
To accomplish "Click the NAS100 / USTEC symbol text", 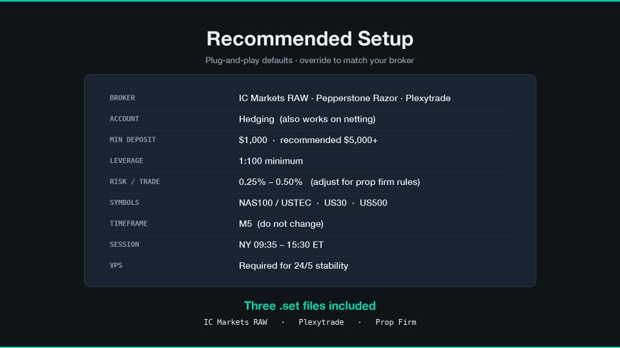I will tap(275, 203).
